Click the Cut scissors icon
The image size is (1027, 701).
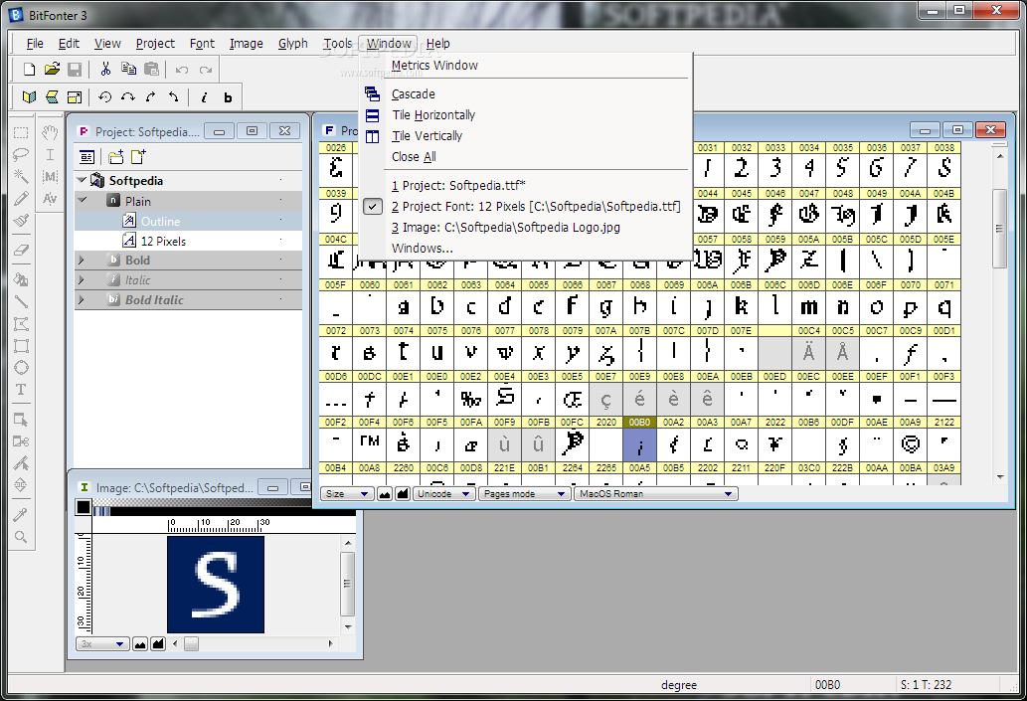tap(105, 69)
